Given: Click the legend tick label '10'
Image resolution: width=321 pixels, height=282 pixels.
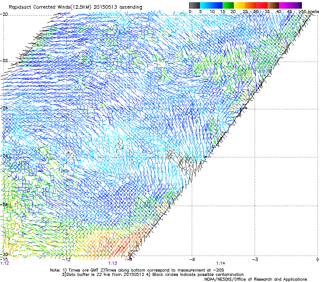Looking at the screenshot, I should (212, 12).
